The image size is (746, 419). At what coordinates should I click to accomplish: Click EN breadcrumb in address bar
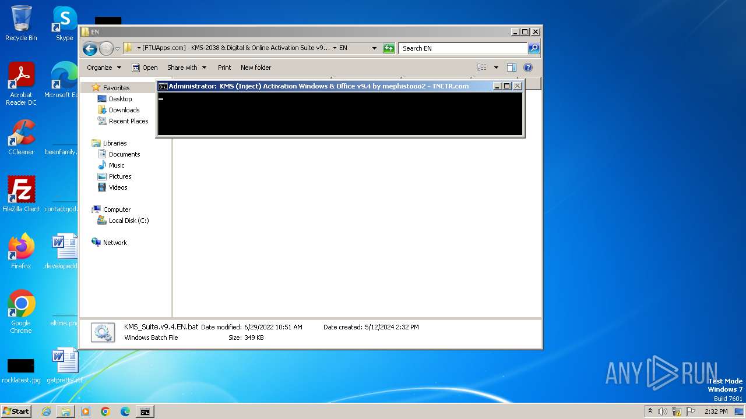click(x=343, y=48)
